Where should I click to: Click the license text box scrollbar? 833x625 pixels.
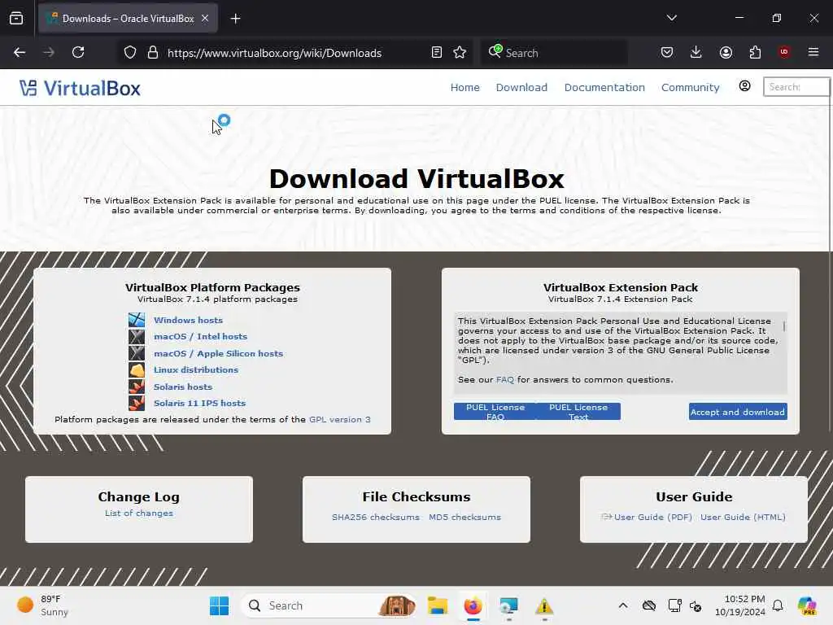[x=784, y=326]
